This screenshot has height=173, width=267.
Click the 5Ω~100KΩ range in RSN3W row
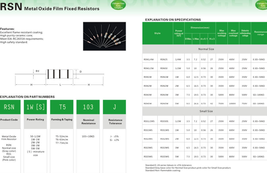point(258,95)
